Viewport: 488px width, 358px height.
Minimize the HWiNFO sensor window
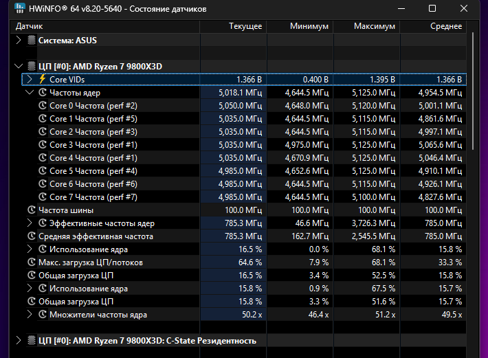(x=401, y=8)
